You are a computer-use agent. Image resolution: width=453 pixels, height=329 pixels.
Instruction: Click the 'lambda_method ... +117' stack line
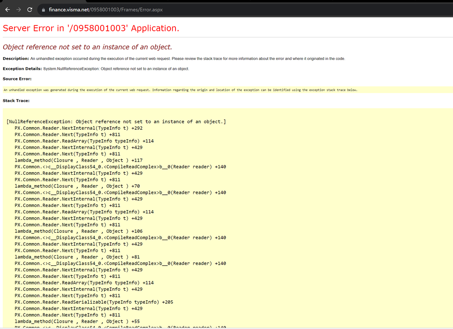pyautogui.click(x=78, y=160)
